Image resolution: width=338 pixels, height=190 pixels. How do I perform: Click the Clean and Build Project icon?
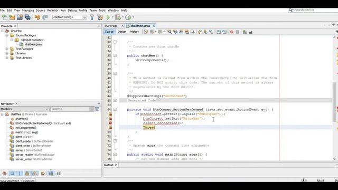point(100,17)
